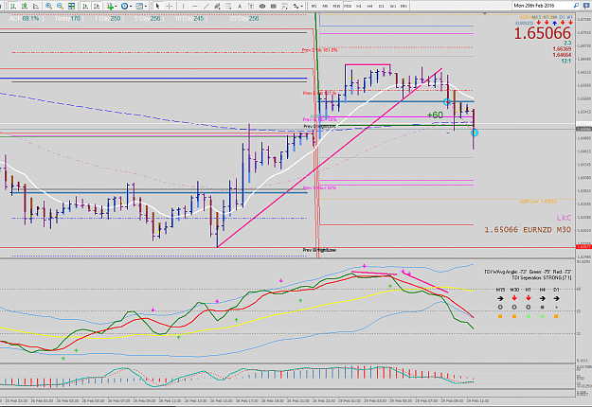Select the Fibonacci retracement tool
Viewport: 592px width, 407px height.
click(228, 6)
